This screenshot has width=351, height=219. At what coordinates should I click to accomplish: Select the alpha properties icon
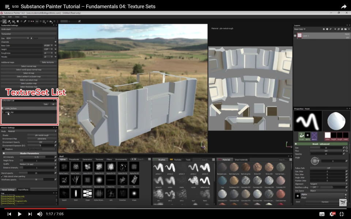(x=308, y=136)
